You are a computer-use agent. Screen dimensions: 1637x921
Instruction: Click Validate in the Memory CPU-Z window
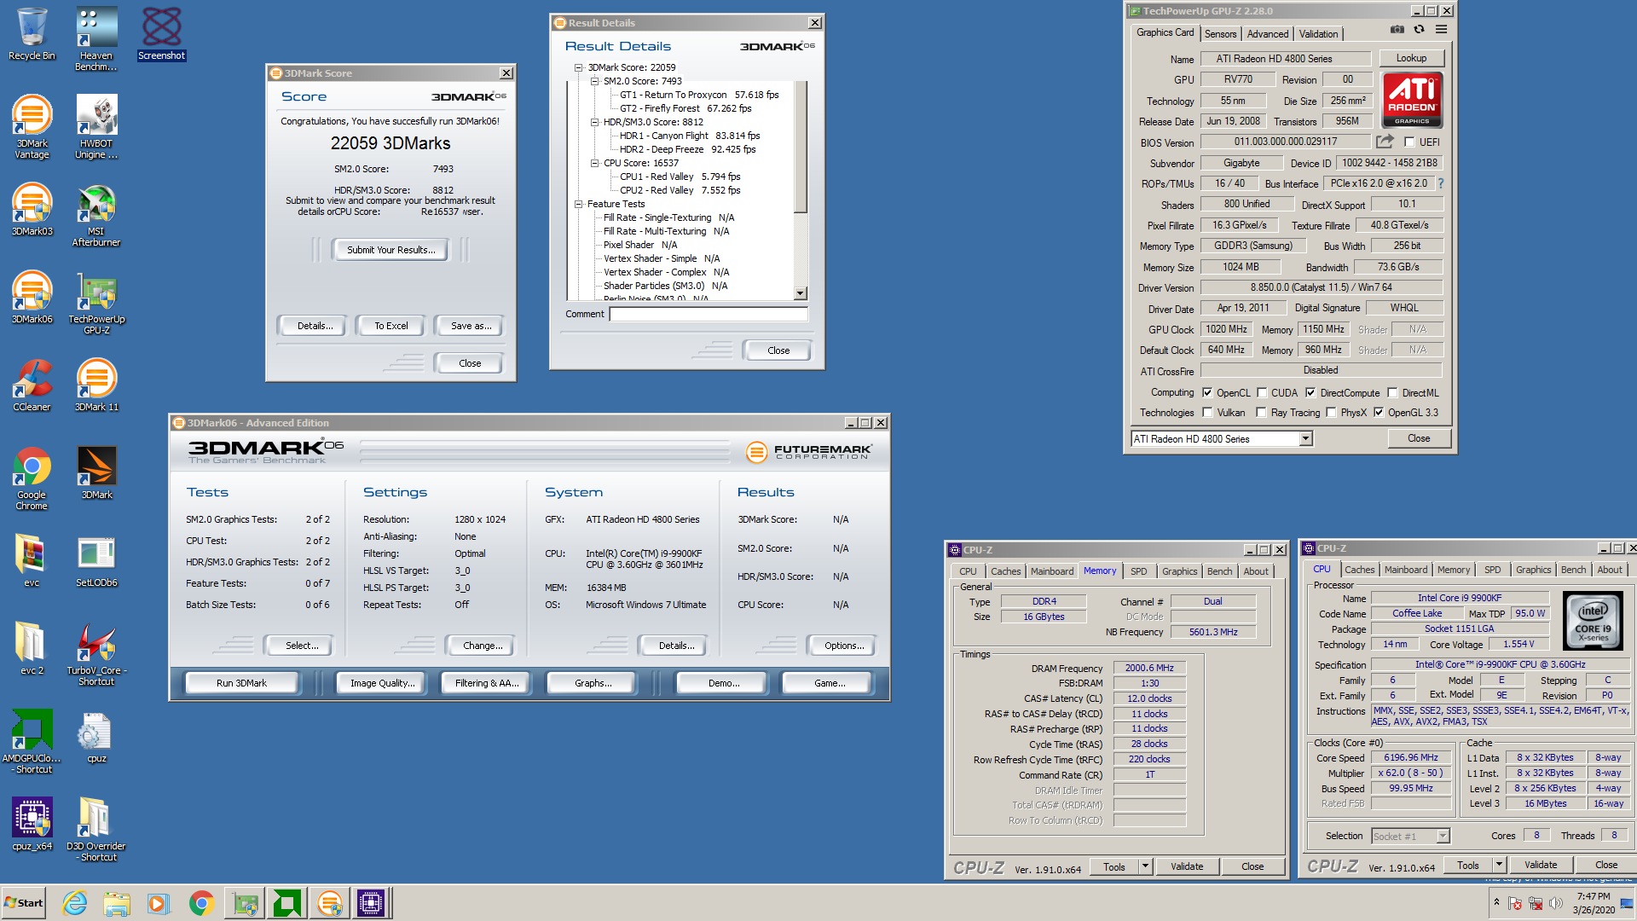click(1186, 866)
